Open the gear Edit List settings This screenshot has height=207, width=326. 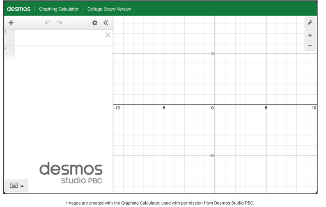click(x=95, y=23)
